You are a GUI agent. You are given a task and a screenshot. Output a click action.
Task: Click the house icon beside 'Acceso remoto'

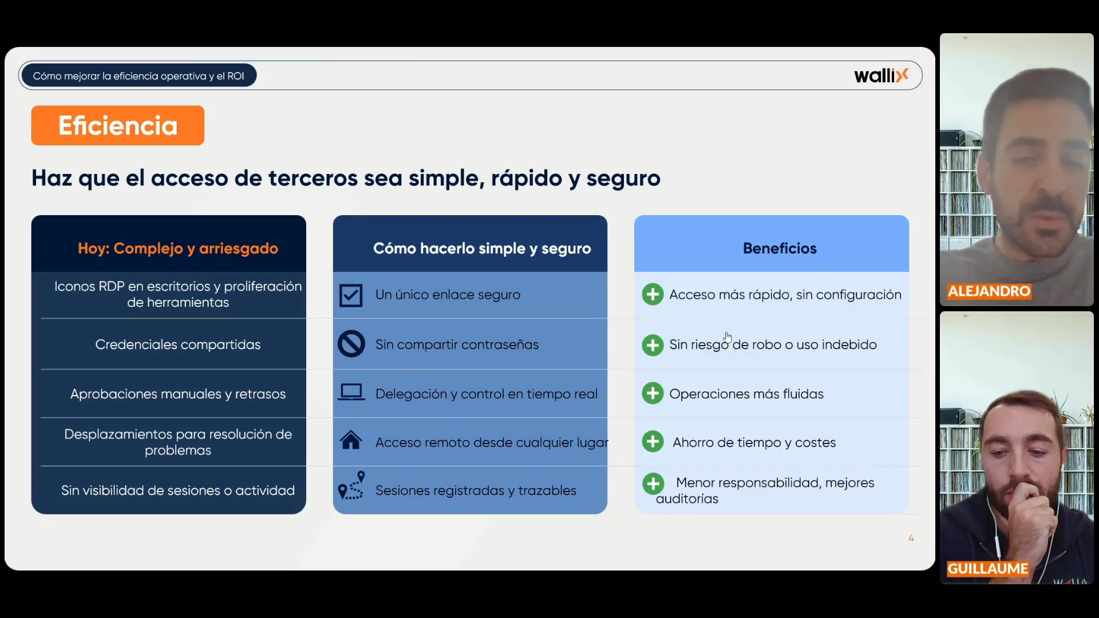tap(351, 441)
